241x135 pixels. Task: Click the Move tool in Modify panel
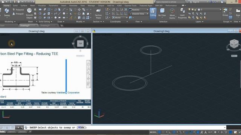[x=79, y=10]
